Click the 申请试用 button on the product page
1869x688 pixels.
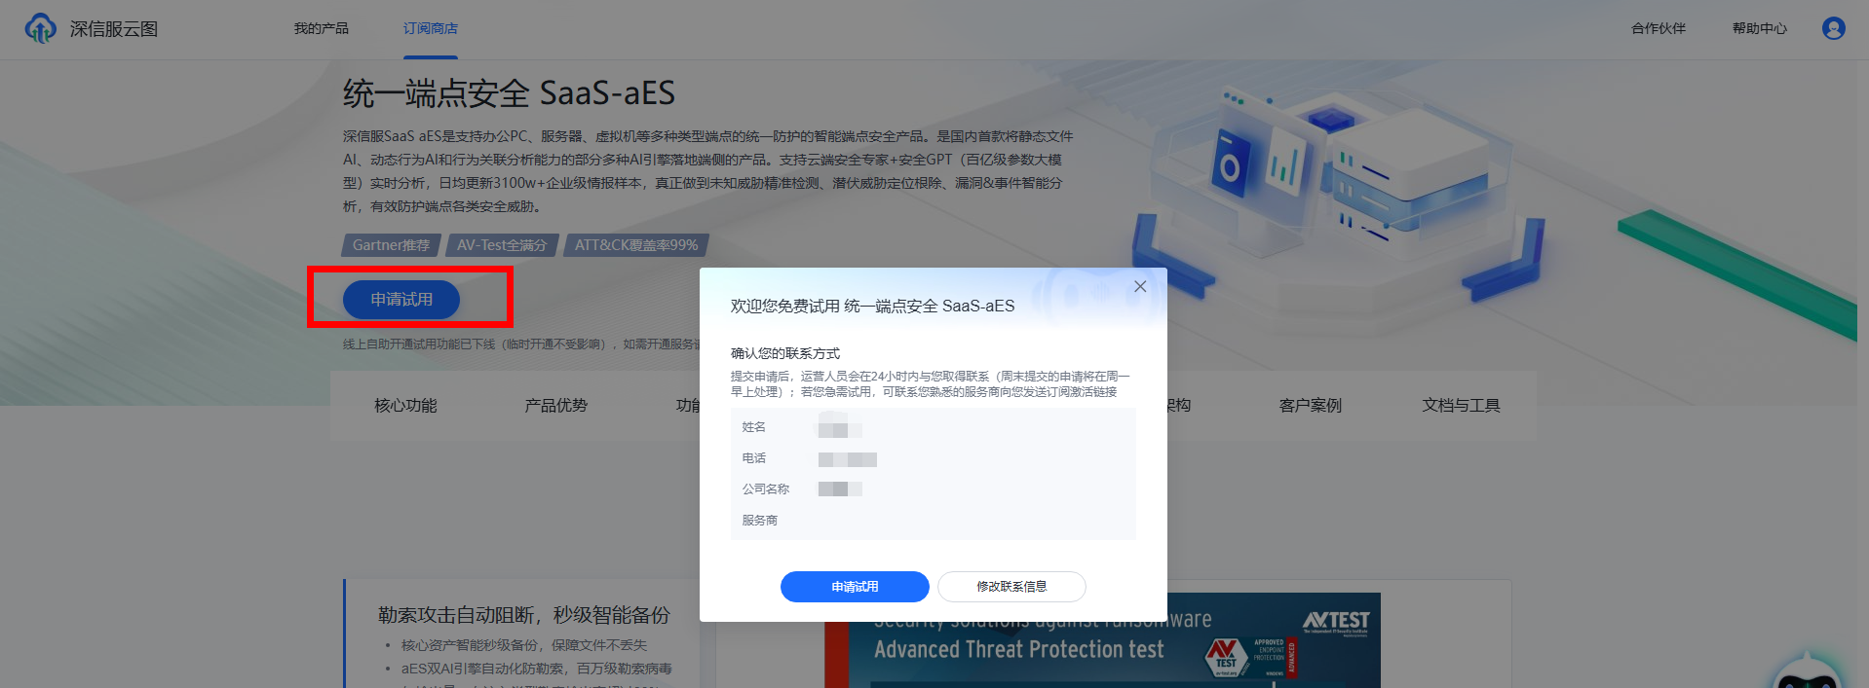(401, 299)
